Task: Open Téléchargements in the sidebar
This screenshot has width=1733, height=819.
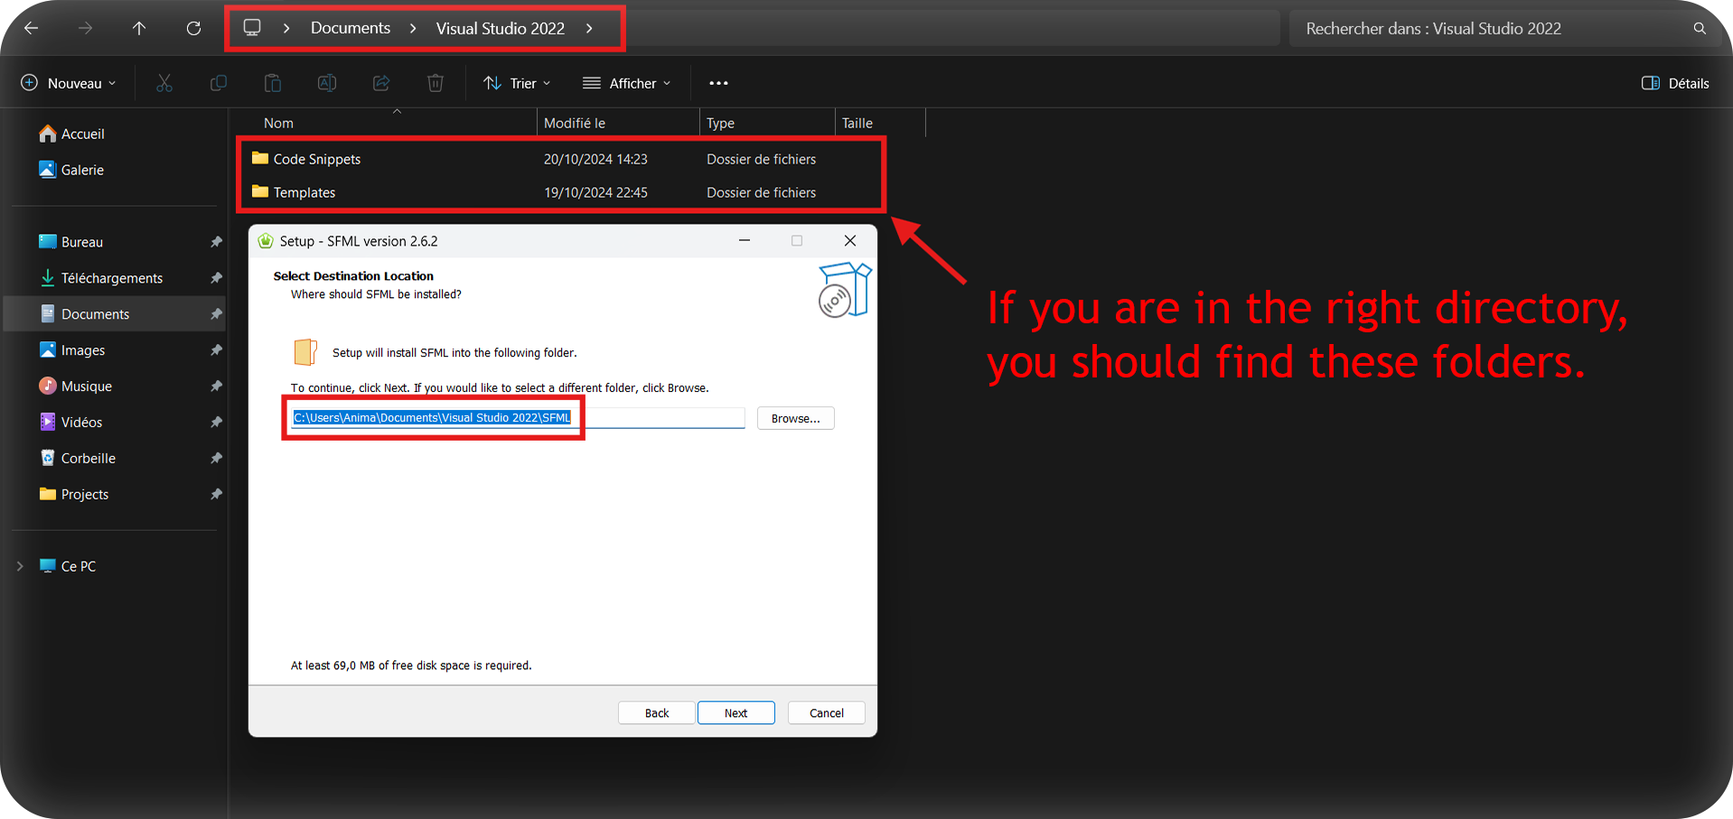Action: [x=112, y=278]
